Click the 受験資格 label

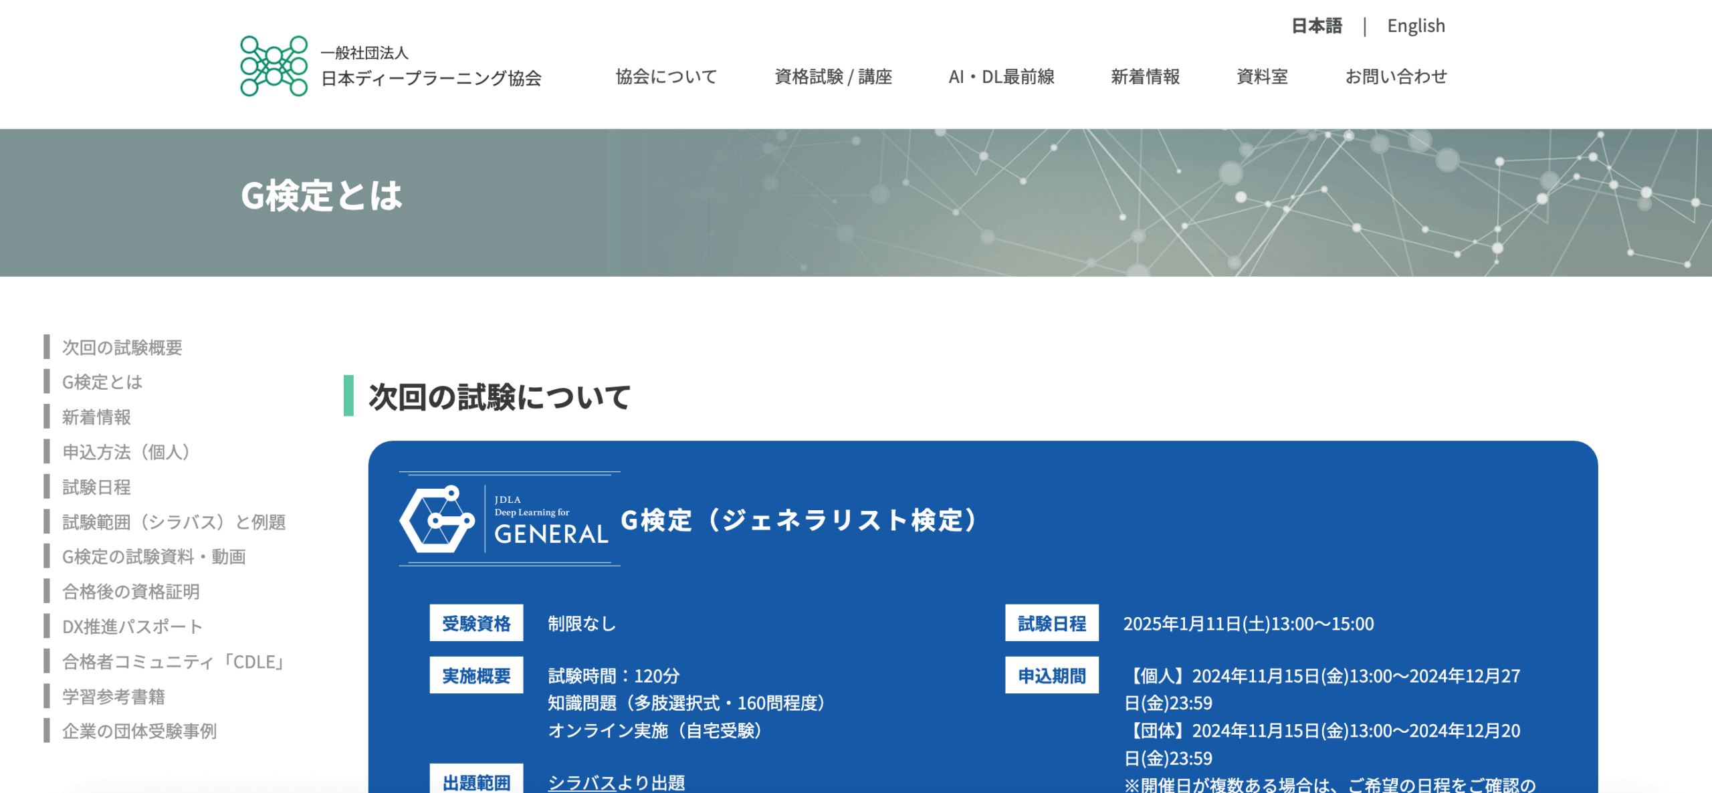pos(476,623)
